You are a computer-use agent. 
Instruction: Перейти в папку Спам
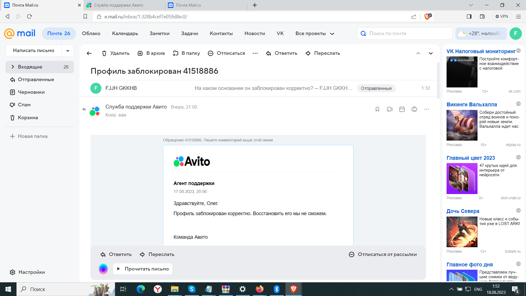[x=24, y=104]
